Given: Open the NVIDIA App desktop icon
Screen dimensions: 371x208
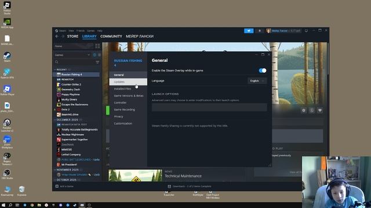Looking at the screenshot, I should tap(7, 24).
